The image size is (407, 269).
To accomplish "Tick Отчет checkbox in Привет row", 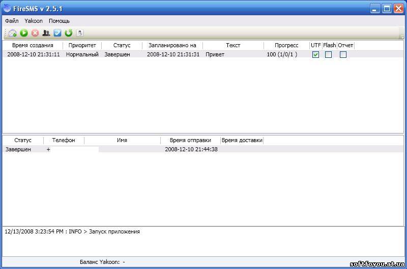I will pos(343,54).
